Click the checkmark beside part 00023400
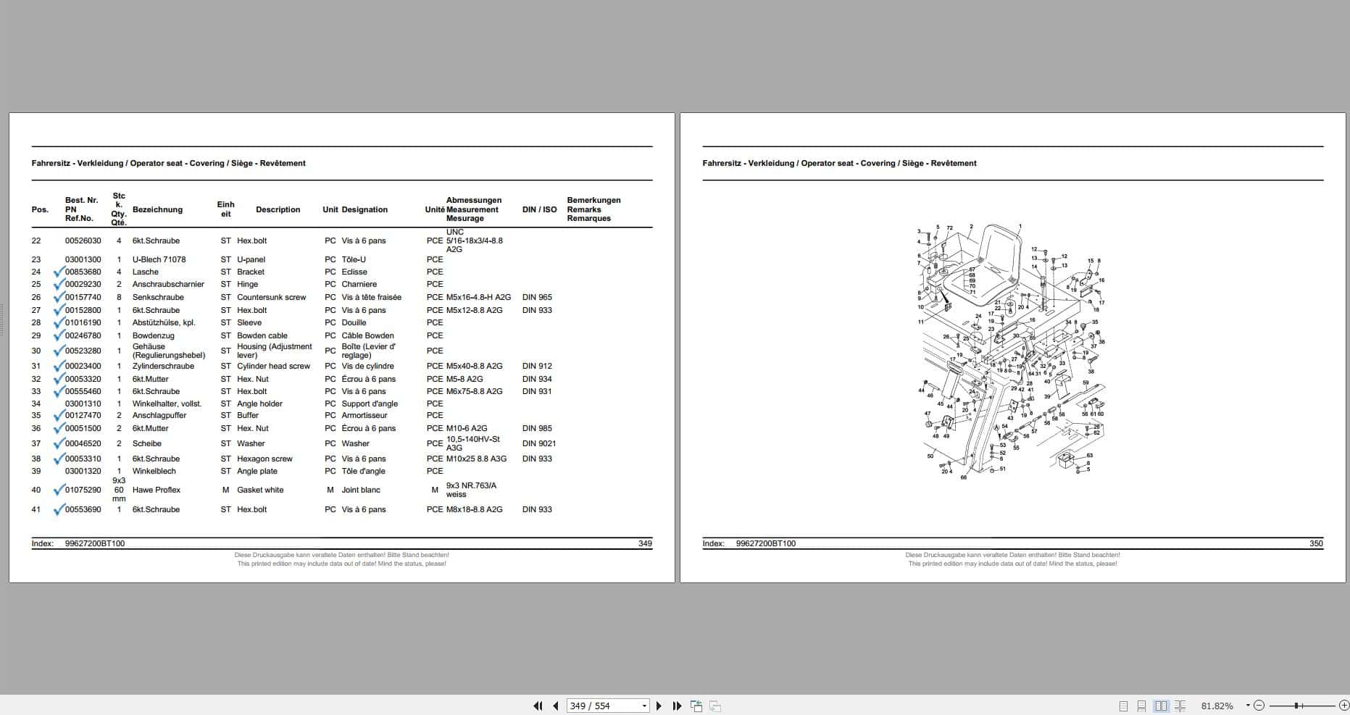Screen dimensions: 1350x715 point(59,366)
